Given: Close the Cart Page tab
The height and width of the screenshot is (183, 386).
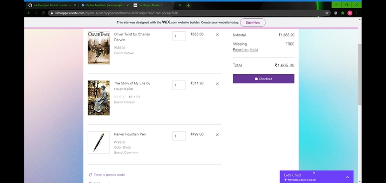Looking at the screenshot, I should [x=180, y=5].
